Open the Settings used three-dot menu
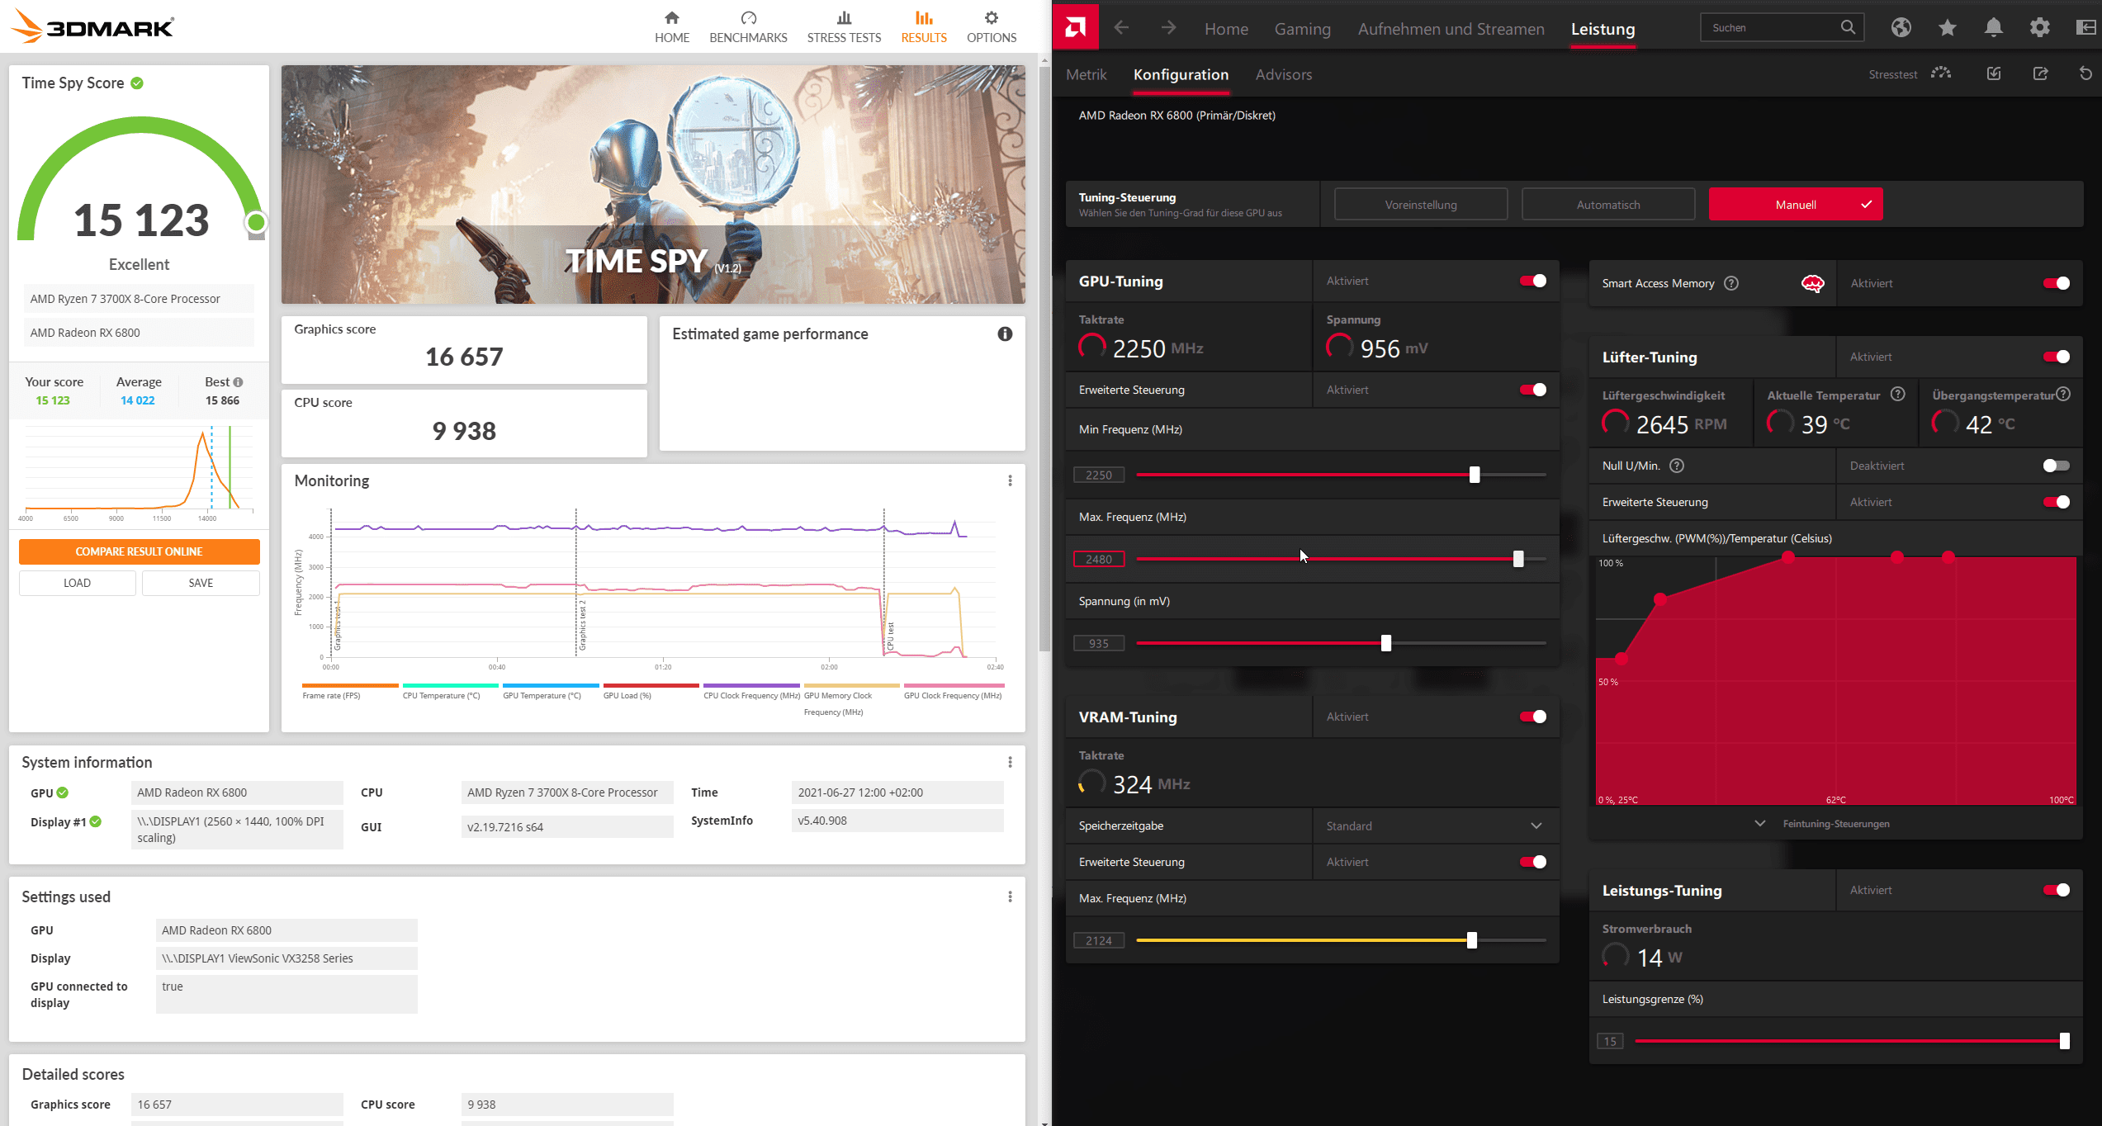 [1010, 897]
